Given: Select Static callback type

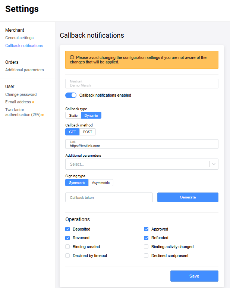Looking at the screenshot, I should click(x=73, y=116).
